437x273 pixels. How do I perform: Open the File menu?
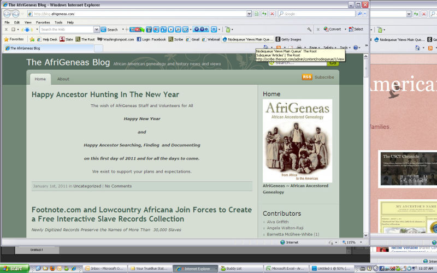[x=7, y=22]
